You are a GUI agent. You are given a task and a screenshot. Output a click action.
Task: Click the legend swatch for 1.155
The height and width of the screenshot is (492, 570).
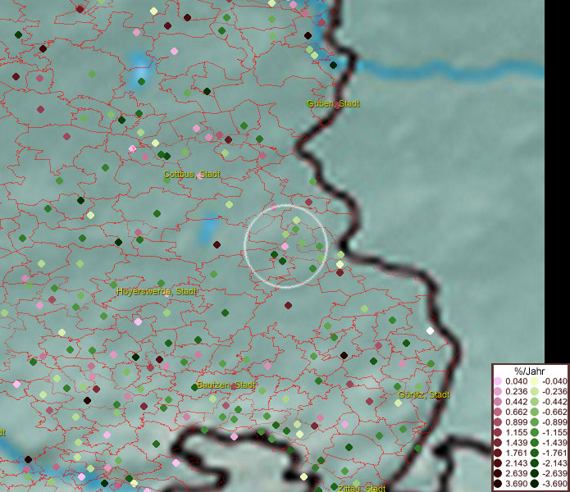(498, 433)
